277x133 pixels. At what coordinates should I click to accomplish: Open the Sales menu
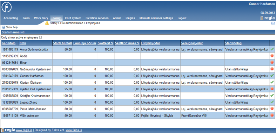26,18
